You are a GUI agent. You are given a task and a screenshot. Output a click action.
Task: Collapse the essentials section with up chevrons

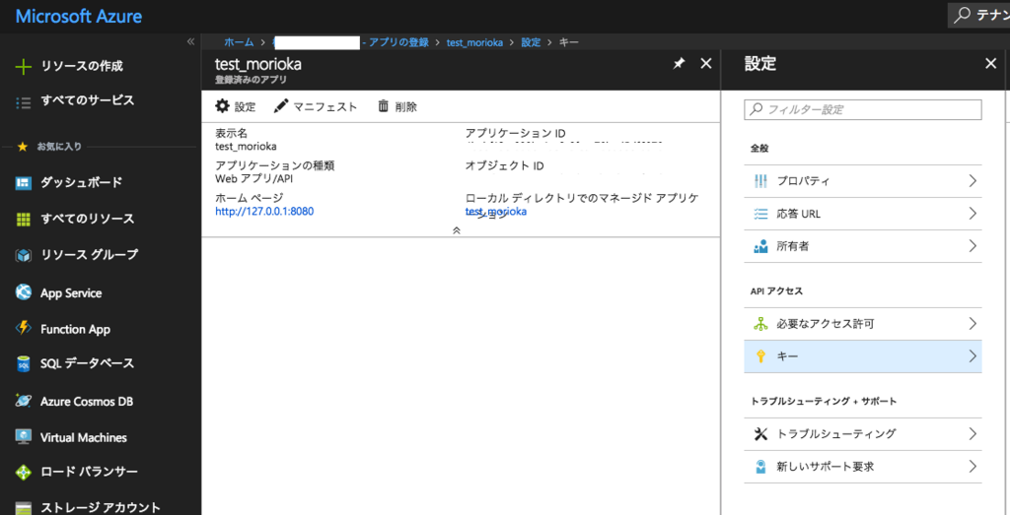[x=457, y=230]
